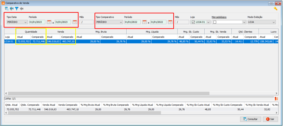Open calendar for comparative end date 31/01/2022
The width and height of the screenshot is (283, 126).
(170, 22)
